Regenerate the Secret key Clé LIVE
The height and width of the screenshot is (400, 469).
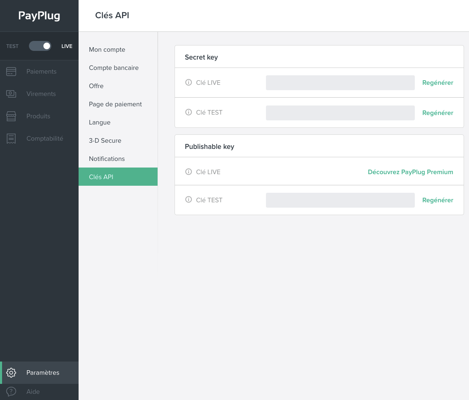[x=438, y=82]
